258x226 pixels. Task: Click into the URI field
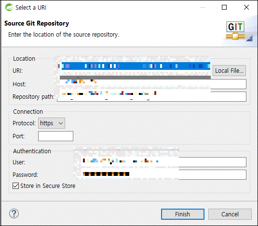point(134,66)
